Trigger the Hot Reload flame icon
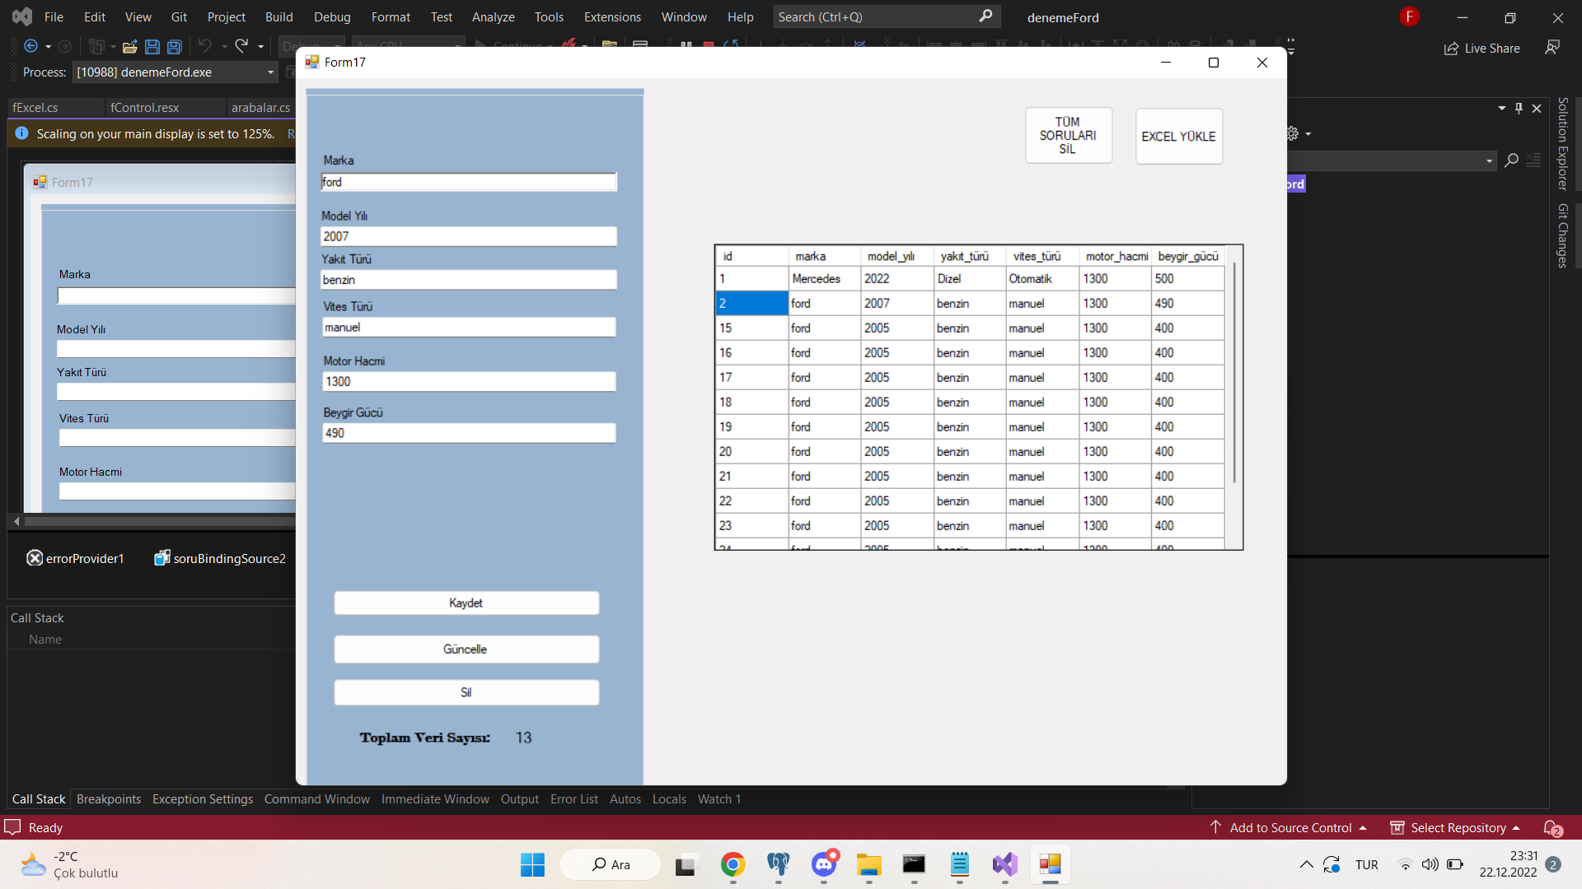1582x889 pixels. point(570,45)
